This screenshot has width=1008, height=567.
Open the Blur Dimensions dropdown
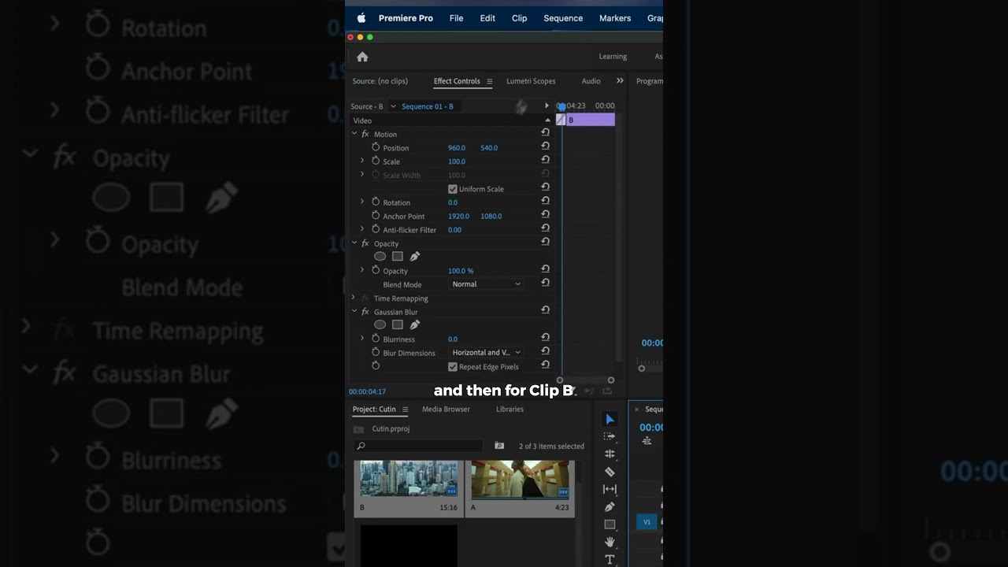tap(487, 353)
